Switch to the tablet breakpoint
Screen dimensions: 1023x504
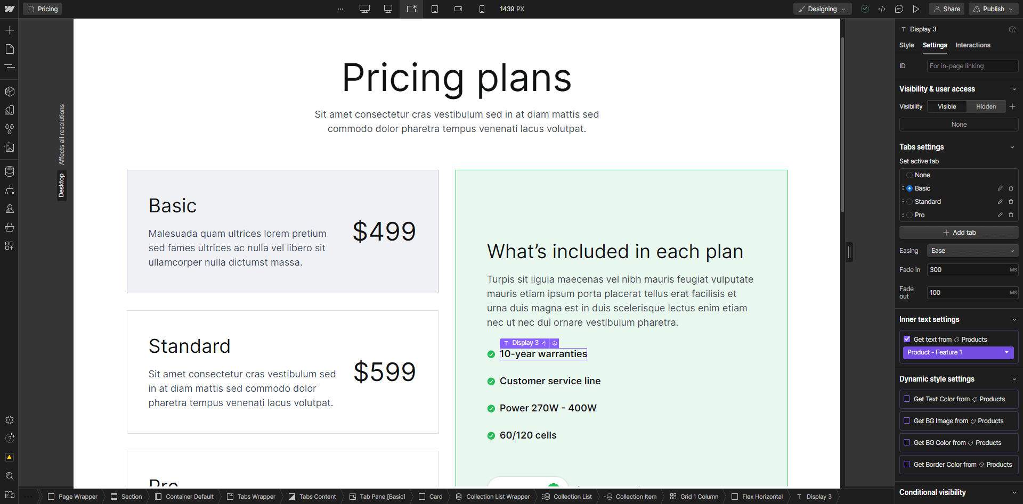(x=435, y=9)
